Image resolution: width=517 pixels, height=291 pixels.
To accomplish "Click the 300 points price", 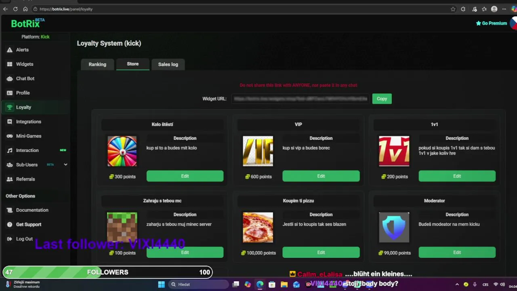I will (122, 177).
